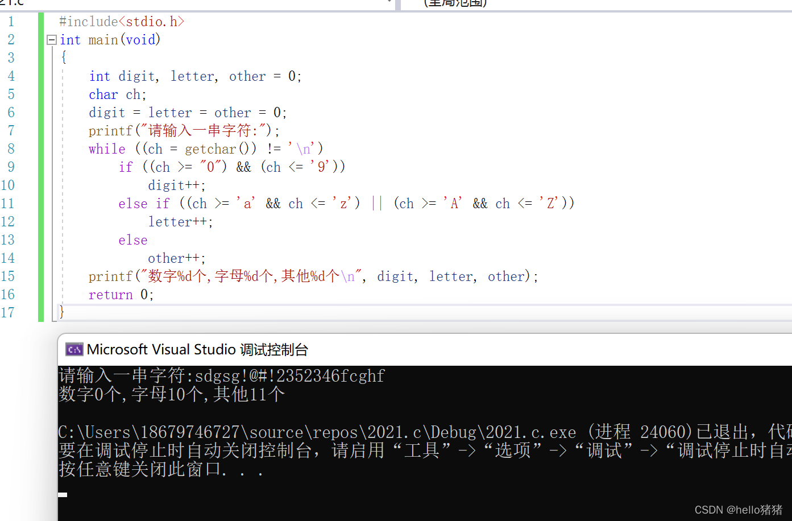Click the 'digit++;' statement
792x521 pixels.
[x=177, y=185]
